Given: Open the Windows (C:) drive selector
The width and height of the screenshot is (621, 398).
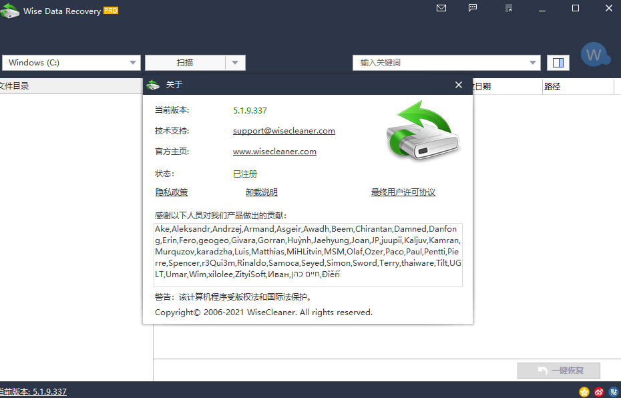Looking at the screenshot, I should pos(70,62).
